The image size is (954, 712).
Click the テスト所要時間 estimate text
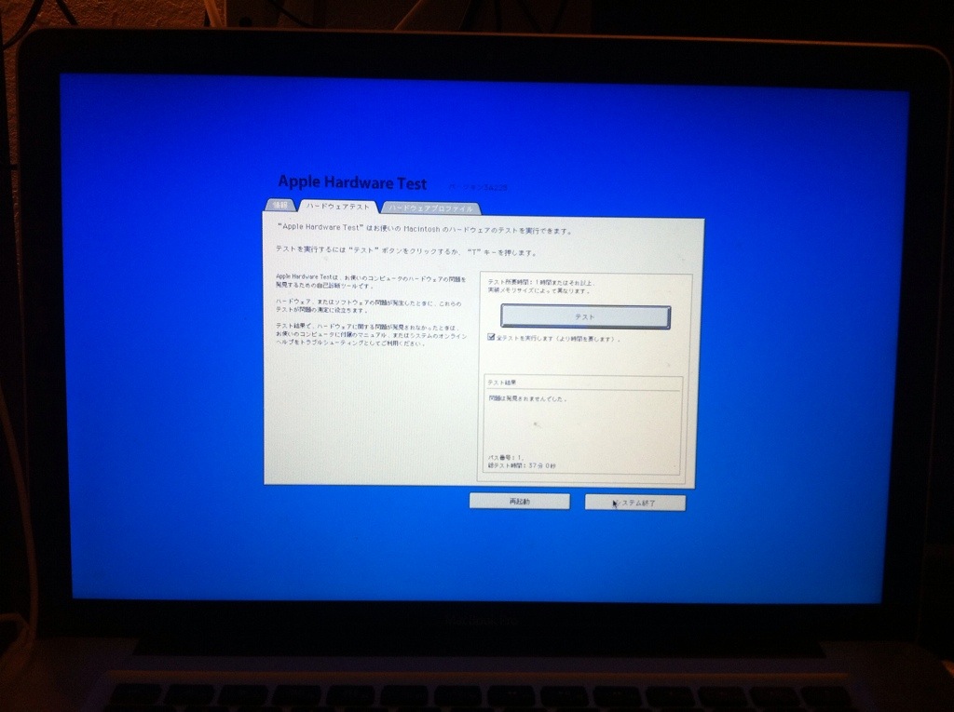541,287
